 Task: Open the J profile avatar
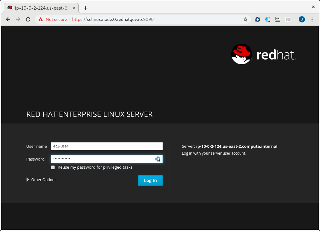pos(302,19)
